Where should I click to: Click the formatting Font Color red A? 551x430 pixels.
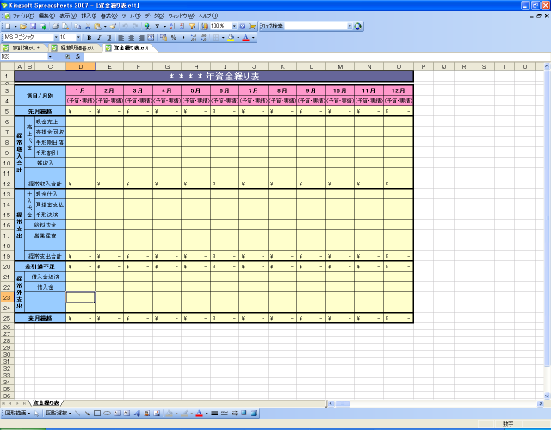click(245, 38)
